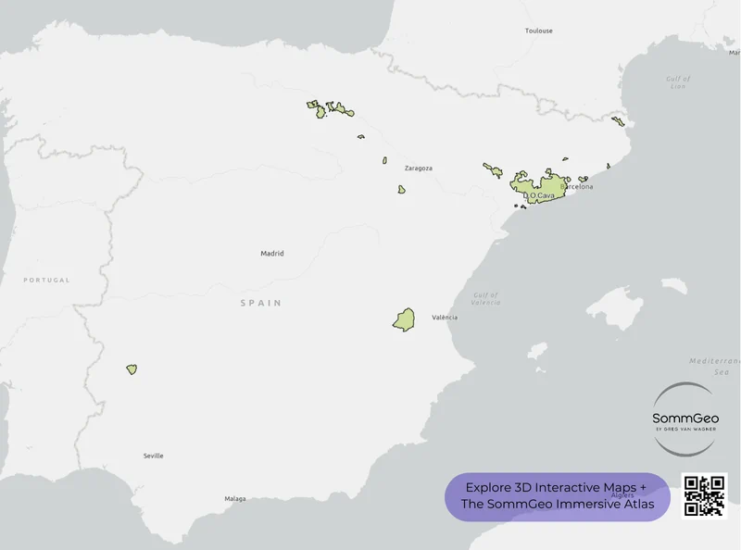
Task: Select the Zaragoza city label
Action: pyautogui.click(x=418, y=168)
